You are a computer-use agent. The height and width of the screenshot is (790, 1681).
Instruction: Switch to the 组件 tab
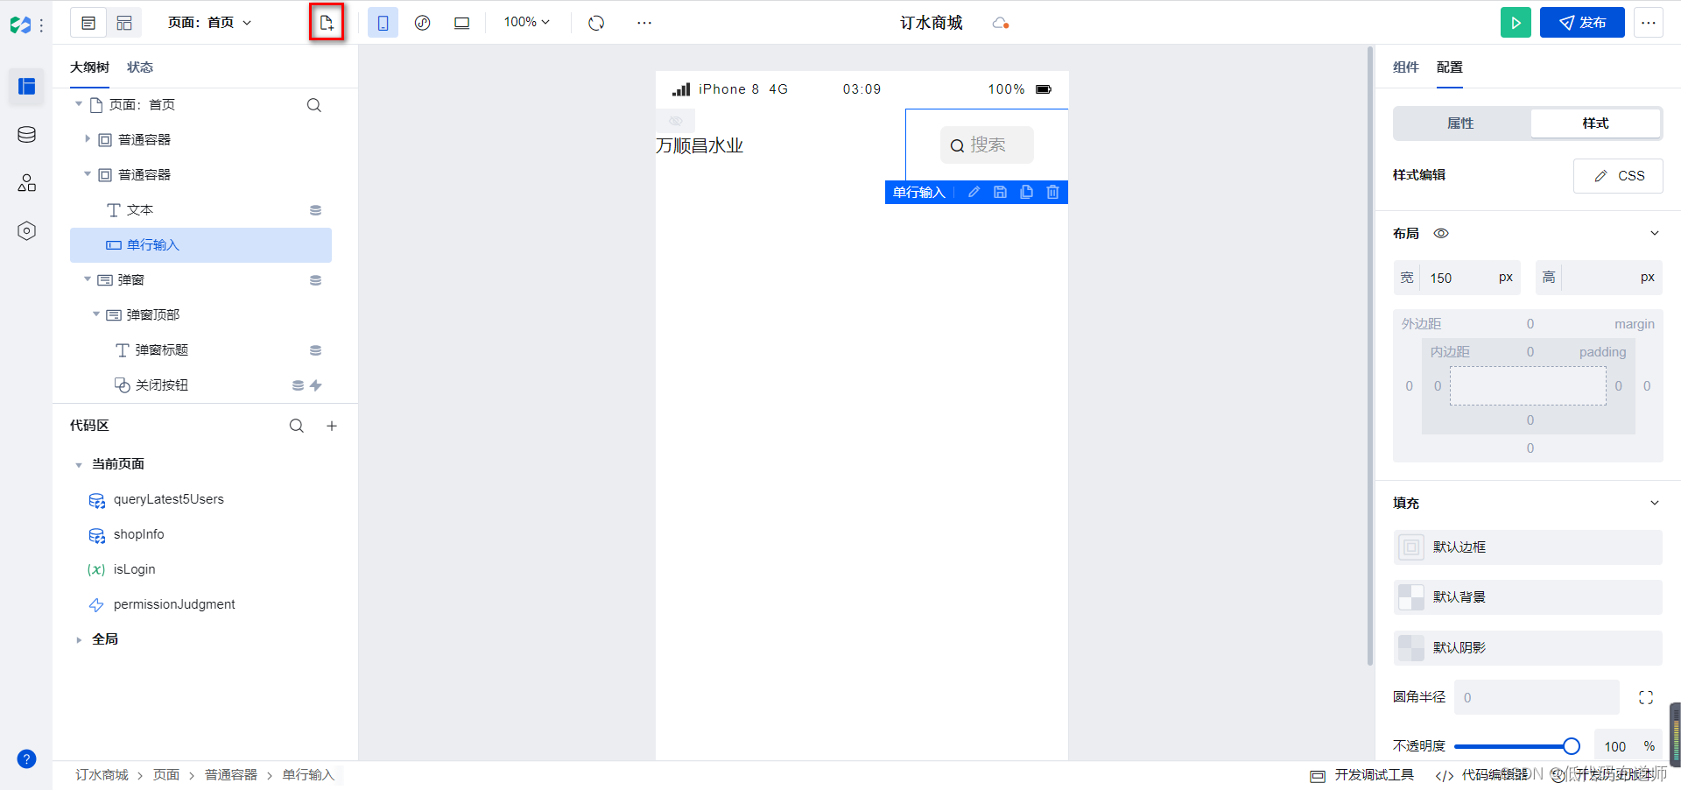coord(1405,67)
